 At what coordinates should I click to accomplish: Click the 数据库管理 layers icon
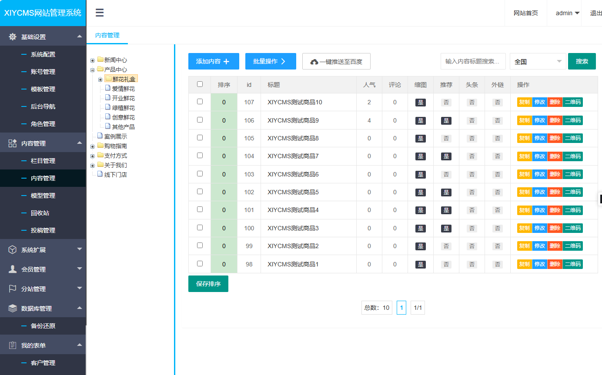[13, 309]
